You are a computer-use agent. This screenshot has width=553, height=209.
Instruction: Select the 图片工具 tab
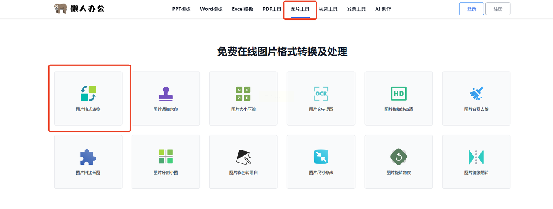[300, 9]
